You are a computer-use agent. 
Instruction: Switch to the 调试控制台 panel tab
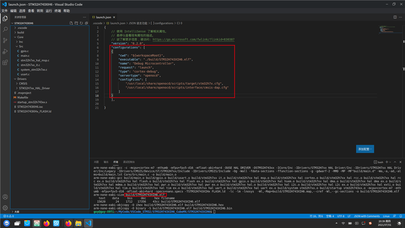point(129,162)
